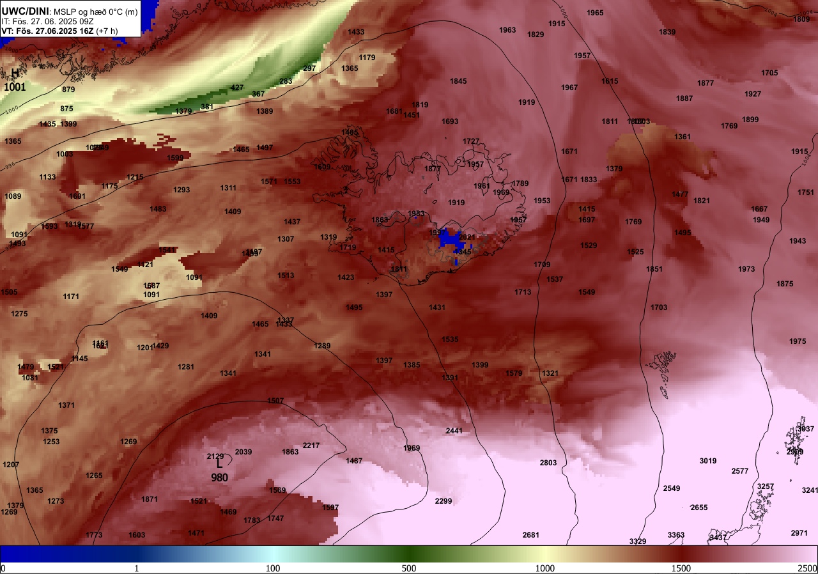Click the map value 1705

(x=769, y=73)
